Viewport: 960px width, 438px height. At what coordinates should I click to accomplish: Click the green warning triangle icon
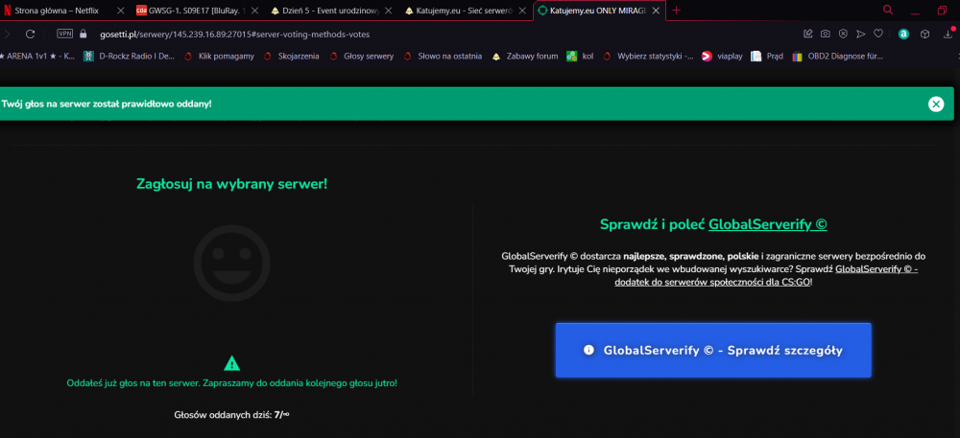[231, 363]
